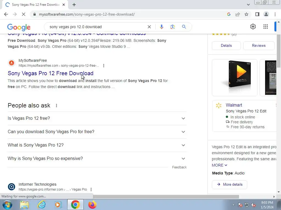Click the forward navigation arrow
The image size is (281, 210).
pos(15,14)
